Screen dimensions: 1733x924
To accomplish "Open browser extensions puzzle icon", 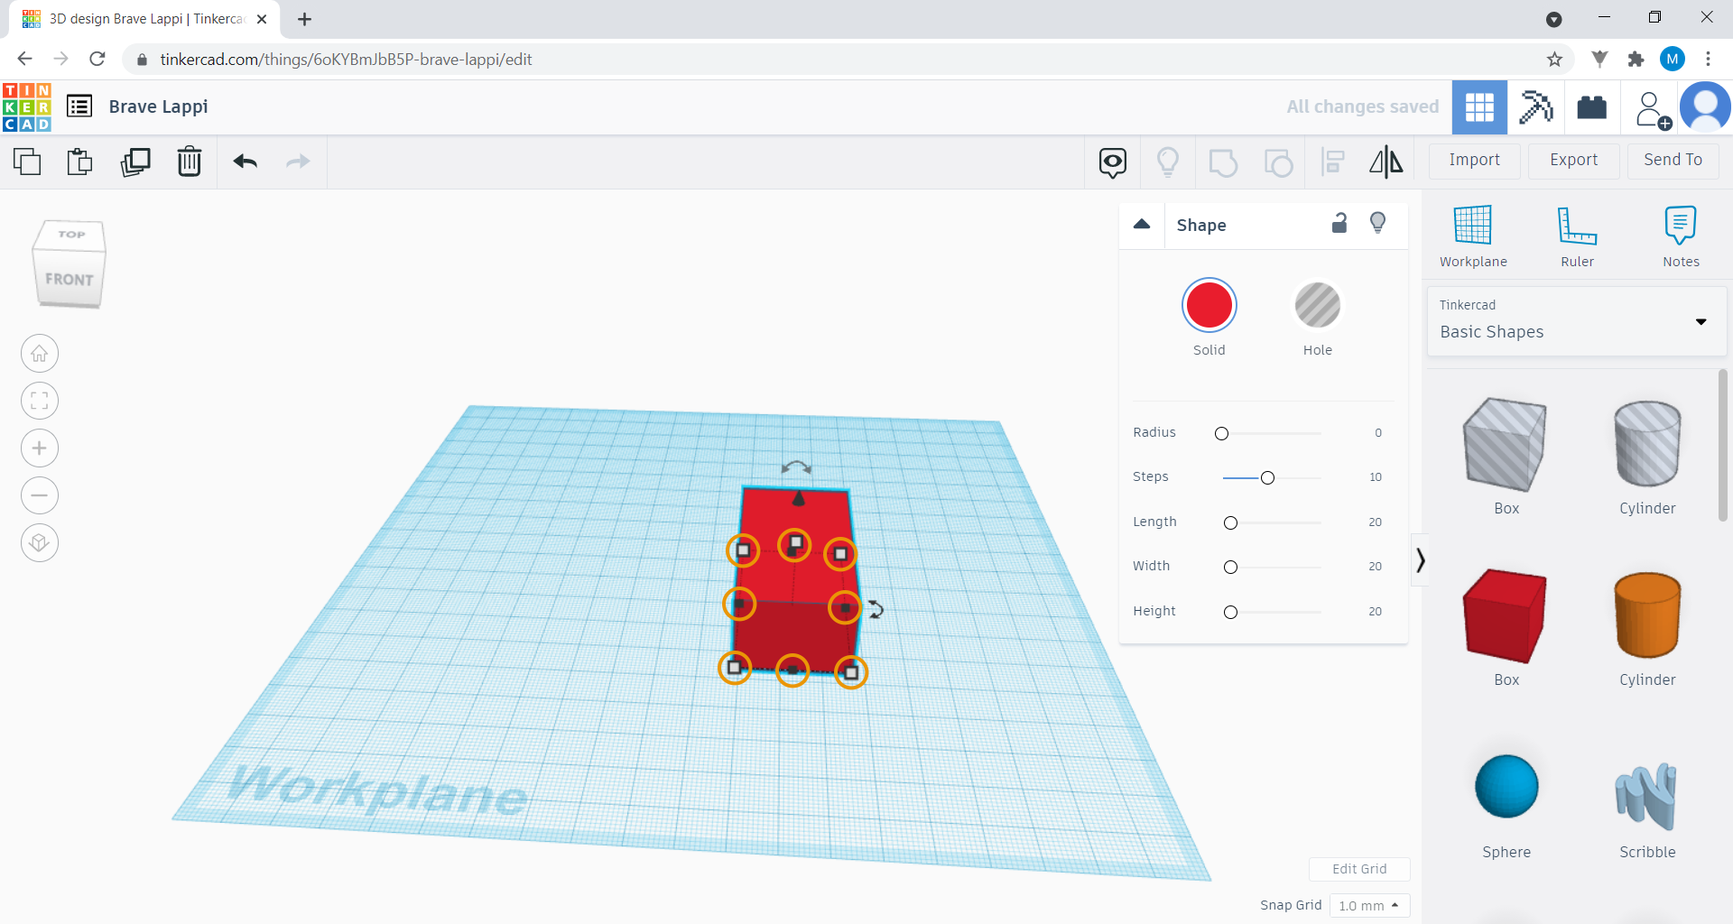I will [x=1636, y=60].
